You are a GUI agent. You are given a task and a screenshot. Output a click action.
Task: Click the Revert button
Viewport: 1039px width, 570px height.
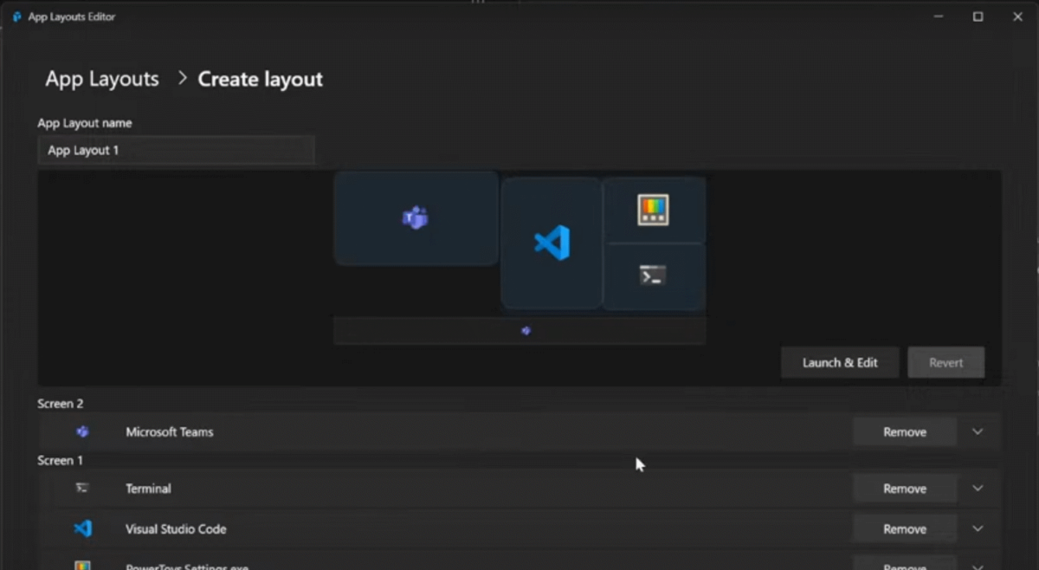point(945,362)
